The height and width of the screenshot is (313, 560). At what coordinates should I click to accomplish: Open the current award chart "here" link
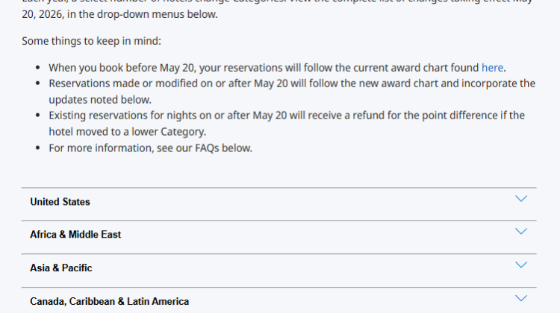point(492,67)
